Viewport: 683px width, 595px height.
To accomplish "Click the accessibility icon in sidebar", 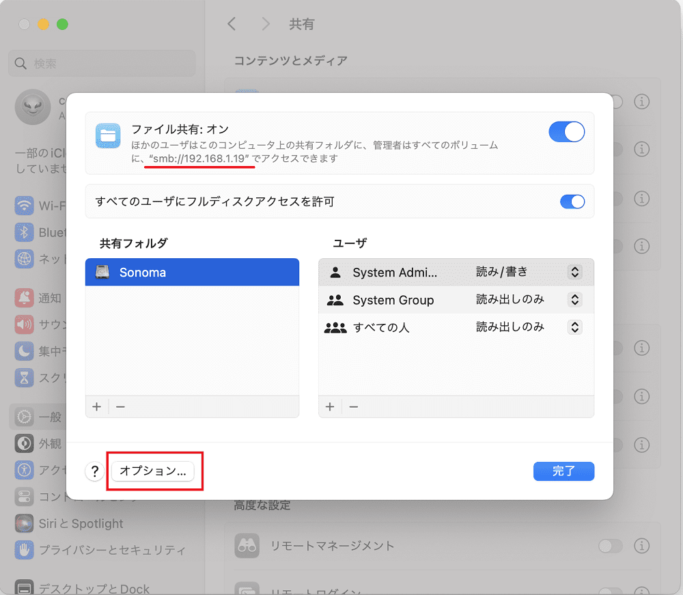I will [25, 470].
